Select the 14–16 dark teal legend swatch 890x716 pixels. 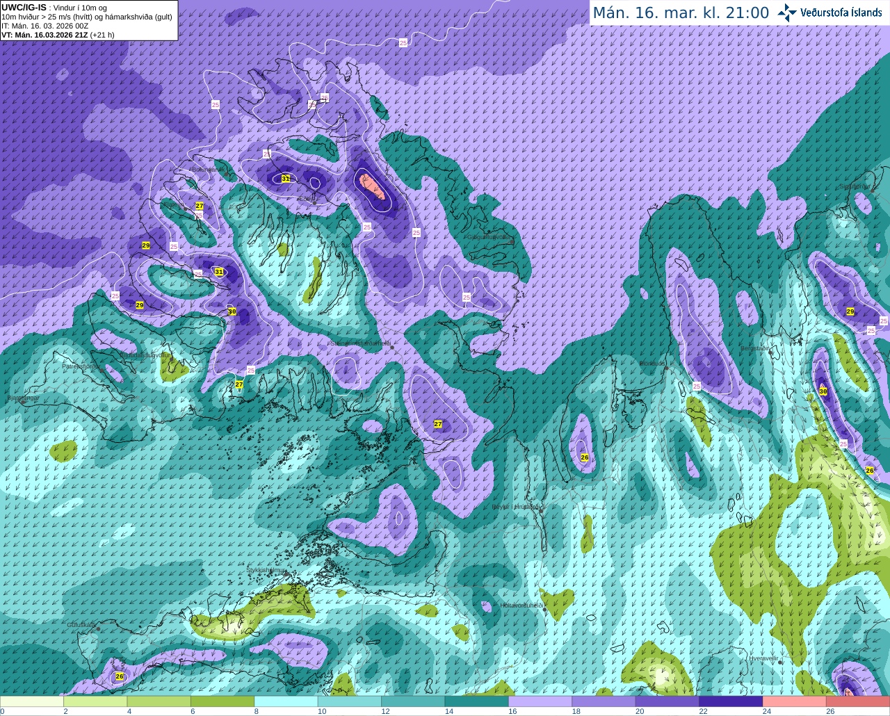click(477, 701)
